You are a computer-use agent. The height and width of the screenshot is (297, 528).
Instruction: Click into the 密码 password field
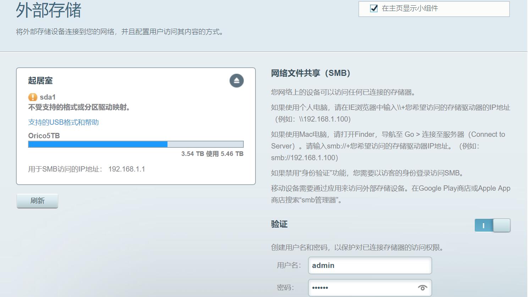point(362,288)
